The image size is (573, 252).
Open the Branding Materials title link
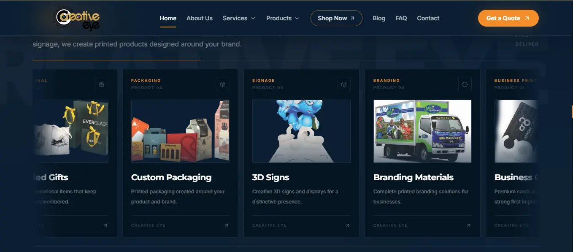click(x=414, y=177)
